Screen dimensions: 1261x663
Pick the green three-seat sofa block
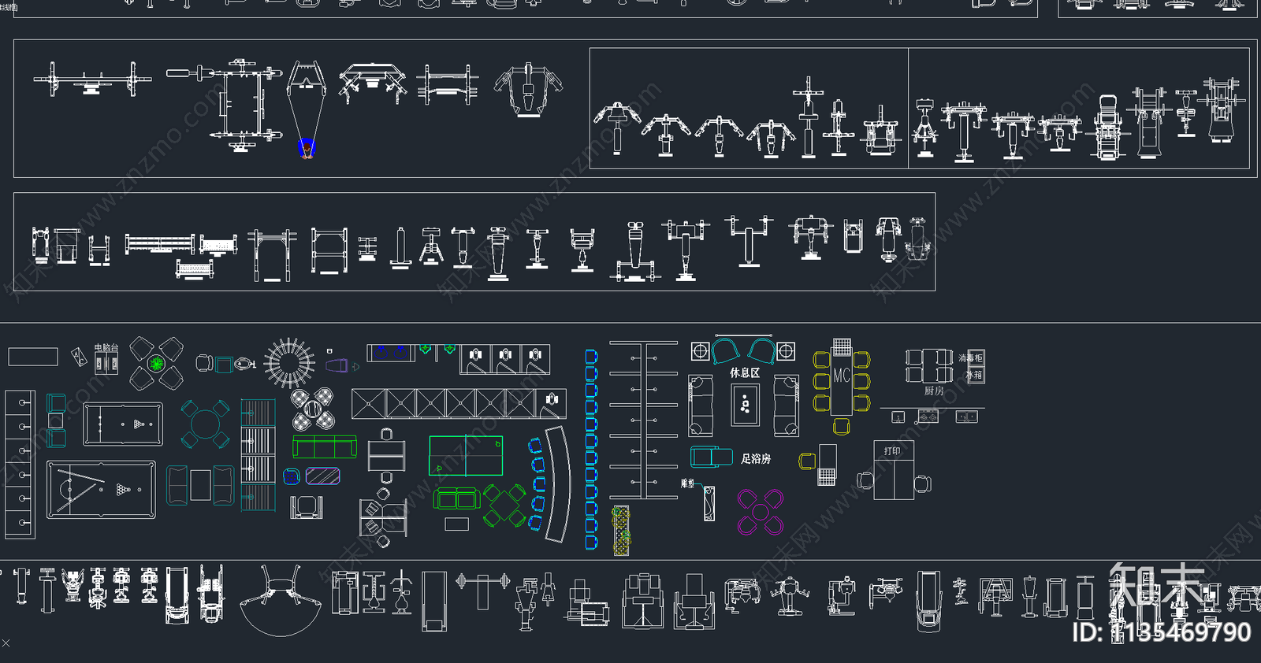pyautogui.click(x=325, y=447)
